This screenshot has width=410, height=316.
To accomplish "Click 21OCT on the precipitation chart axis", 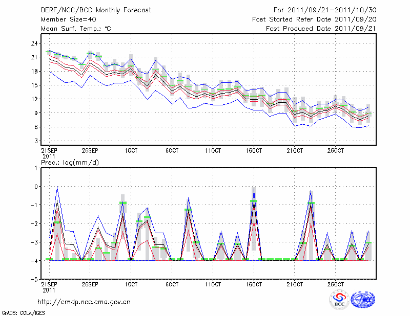I will tap(295, 284).
